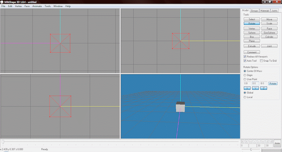The width and height of the screenshot is (282, 152).
Task: Enable Snap To Grid
Action: [261, 61]
